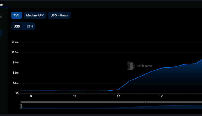This screenshot has width=202, height=116.
Task: Switch denomination to USD
Action: coord(17,26)
